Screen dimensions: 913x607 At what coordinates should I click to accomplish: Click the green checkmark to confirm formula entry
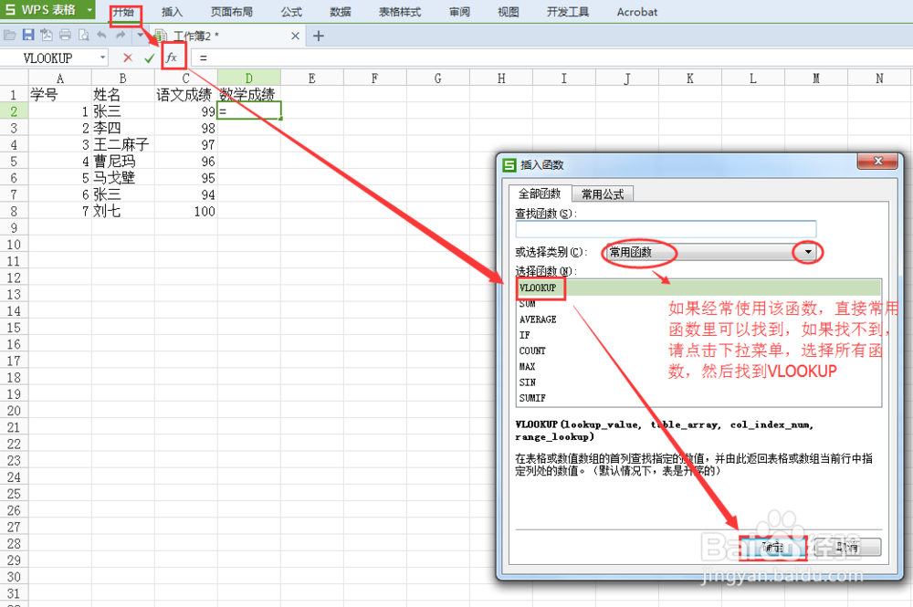pos(150,56)
